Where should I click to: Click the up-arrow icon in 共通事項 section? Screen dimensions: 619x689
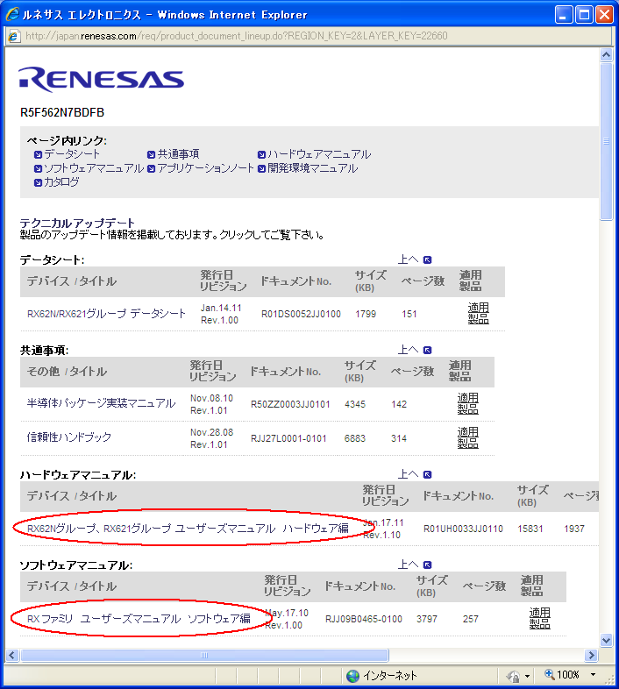tap(427, 351)
